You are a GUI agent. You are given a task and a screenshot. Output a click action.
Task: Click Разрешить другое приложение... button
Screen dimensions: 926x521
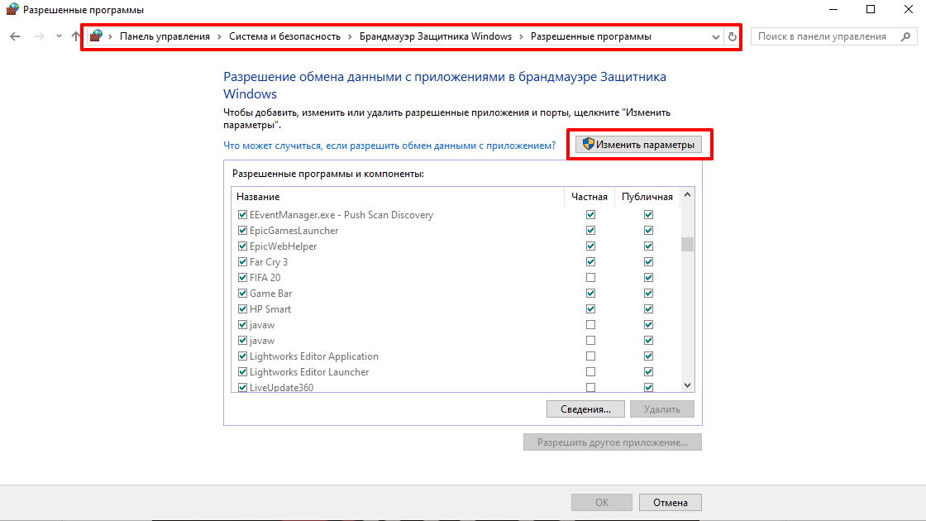point(613,442)
